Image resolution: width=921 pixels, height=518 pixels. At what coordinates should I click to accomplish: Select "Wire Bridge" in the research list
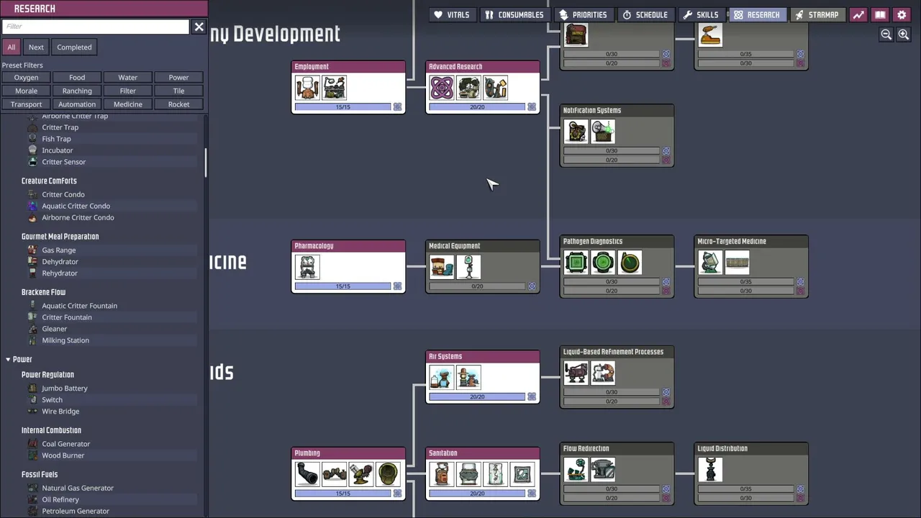(60, 412)
